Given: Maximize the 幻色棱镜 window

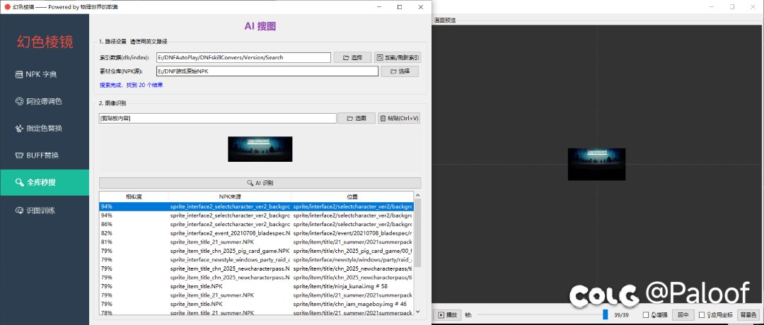Looking at the screenshot, I should click(400, 7).
